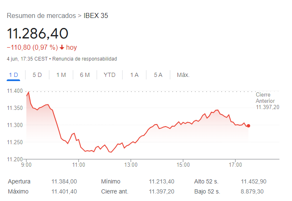292x201 pixels.
Task: Click the Apertura value 11.384,00
Action: click(x=64, y=181)
